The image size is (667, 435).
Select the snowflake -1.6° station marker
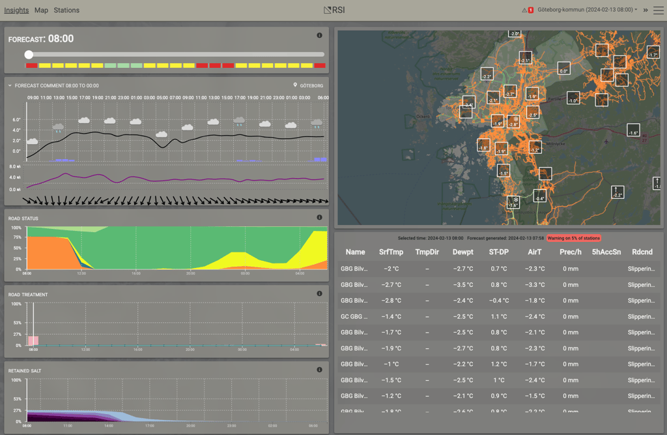pyautogui.click(x=513, y=202)
